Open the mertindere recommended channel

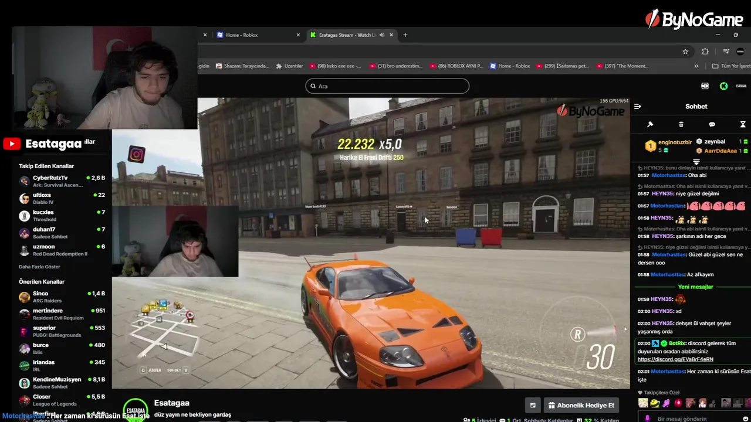tap(62, 314)
